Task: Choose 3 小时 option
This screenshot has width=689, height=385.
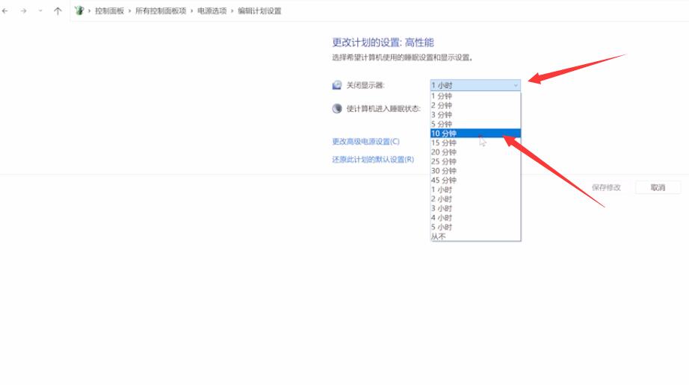Action: coord(475,208)
